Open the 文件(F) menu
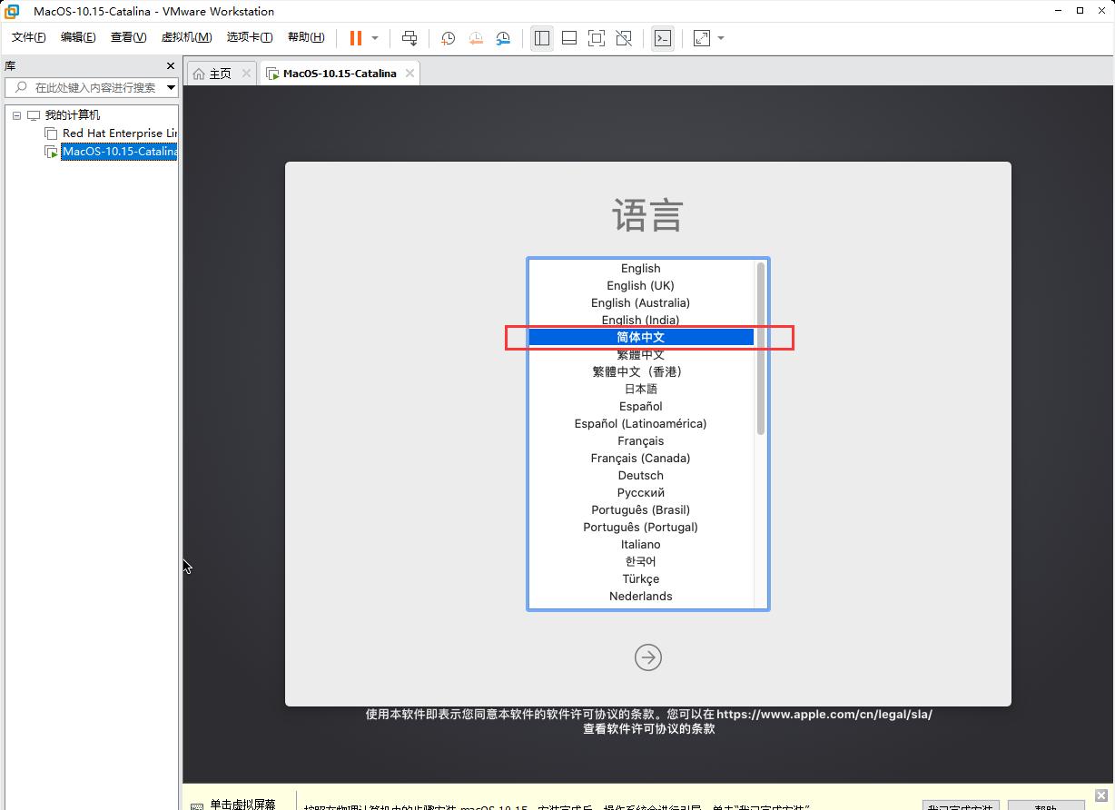 [28, 37]
